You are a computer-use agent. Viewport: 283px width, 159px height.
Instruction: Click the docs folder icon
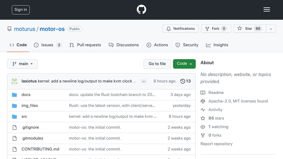[14, 95]
